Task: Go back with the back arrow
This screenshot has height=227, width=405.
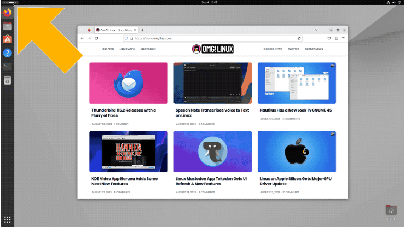Action: [82, 38]
